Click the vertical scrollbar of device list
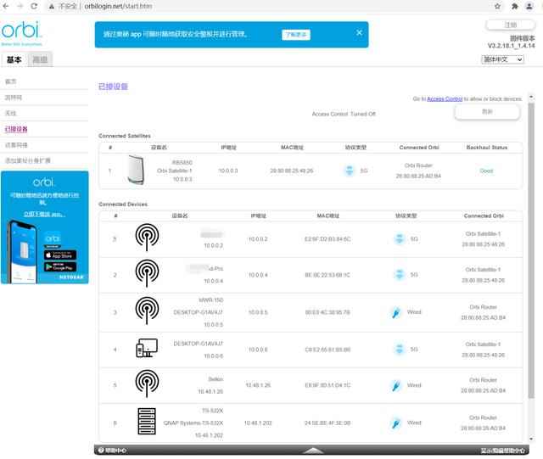This screenshot has height=459, width=543. click(x=531, y=250)
